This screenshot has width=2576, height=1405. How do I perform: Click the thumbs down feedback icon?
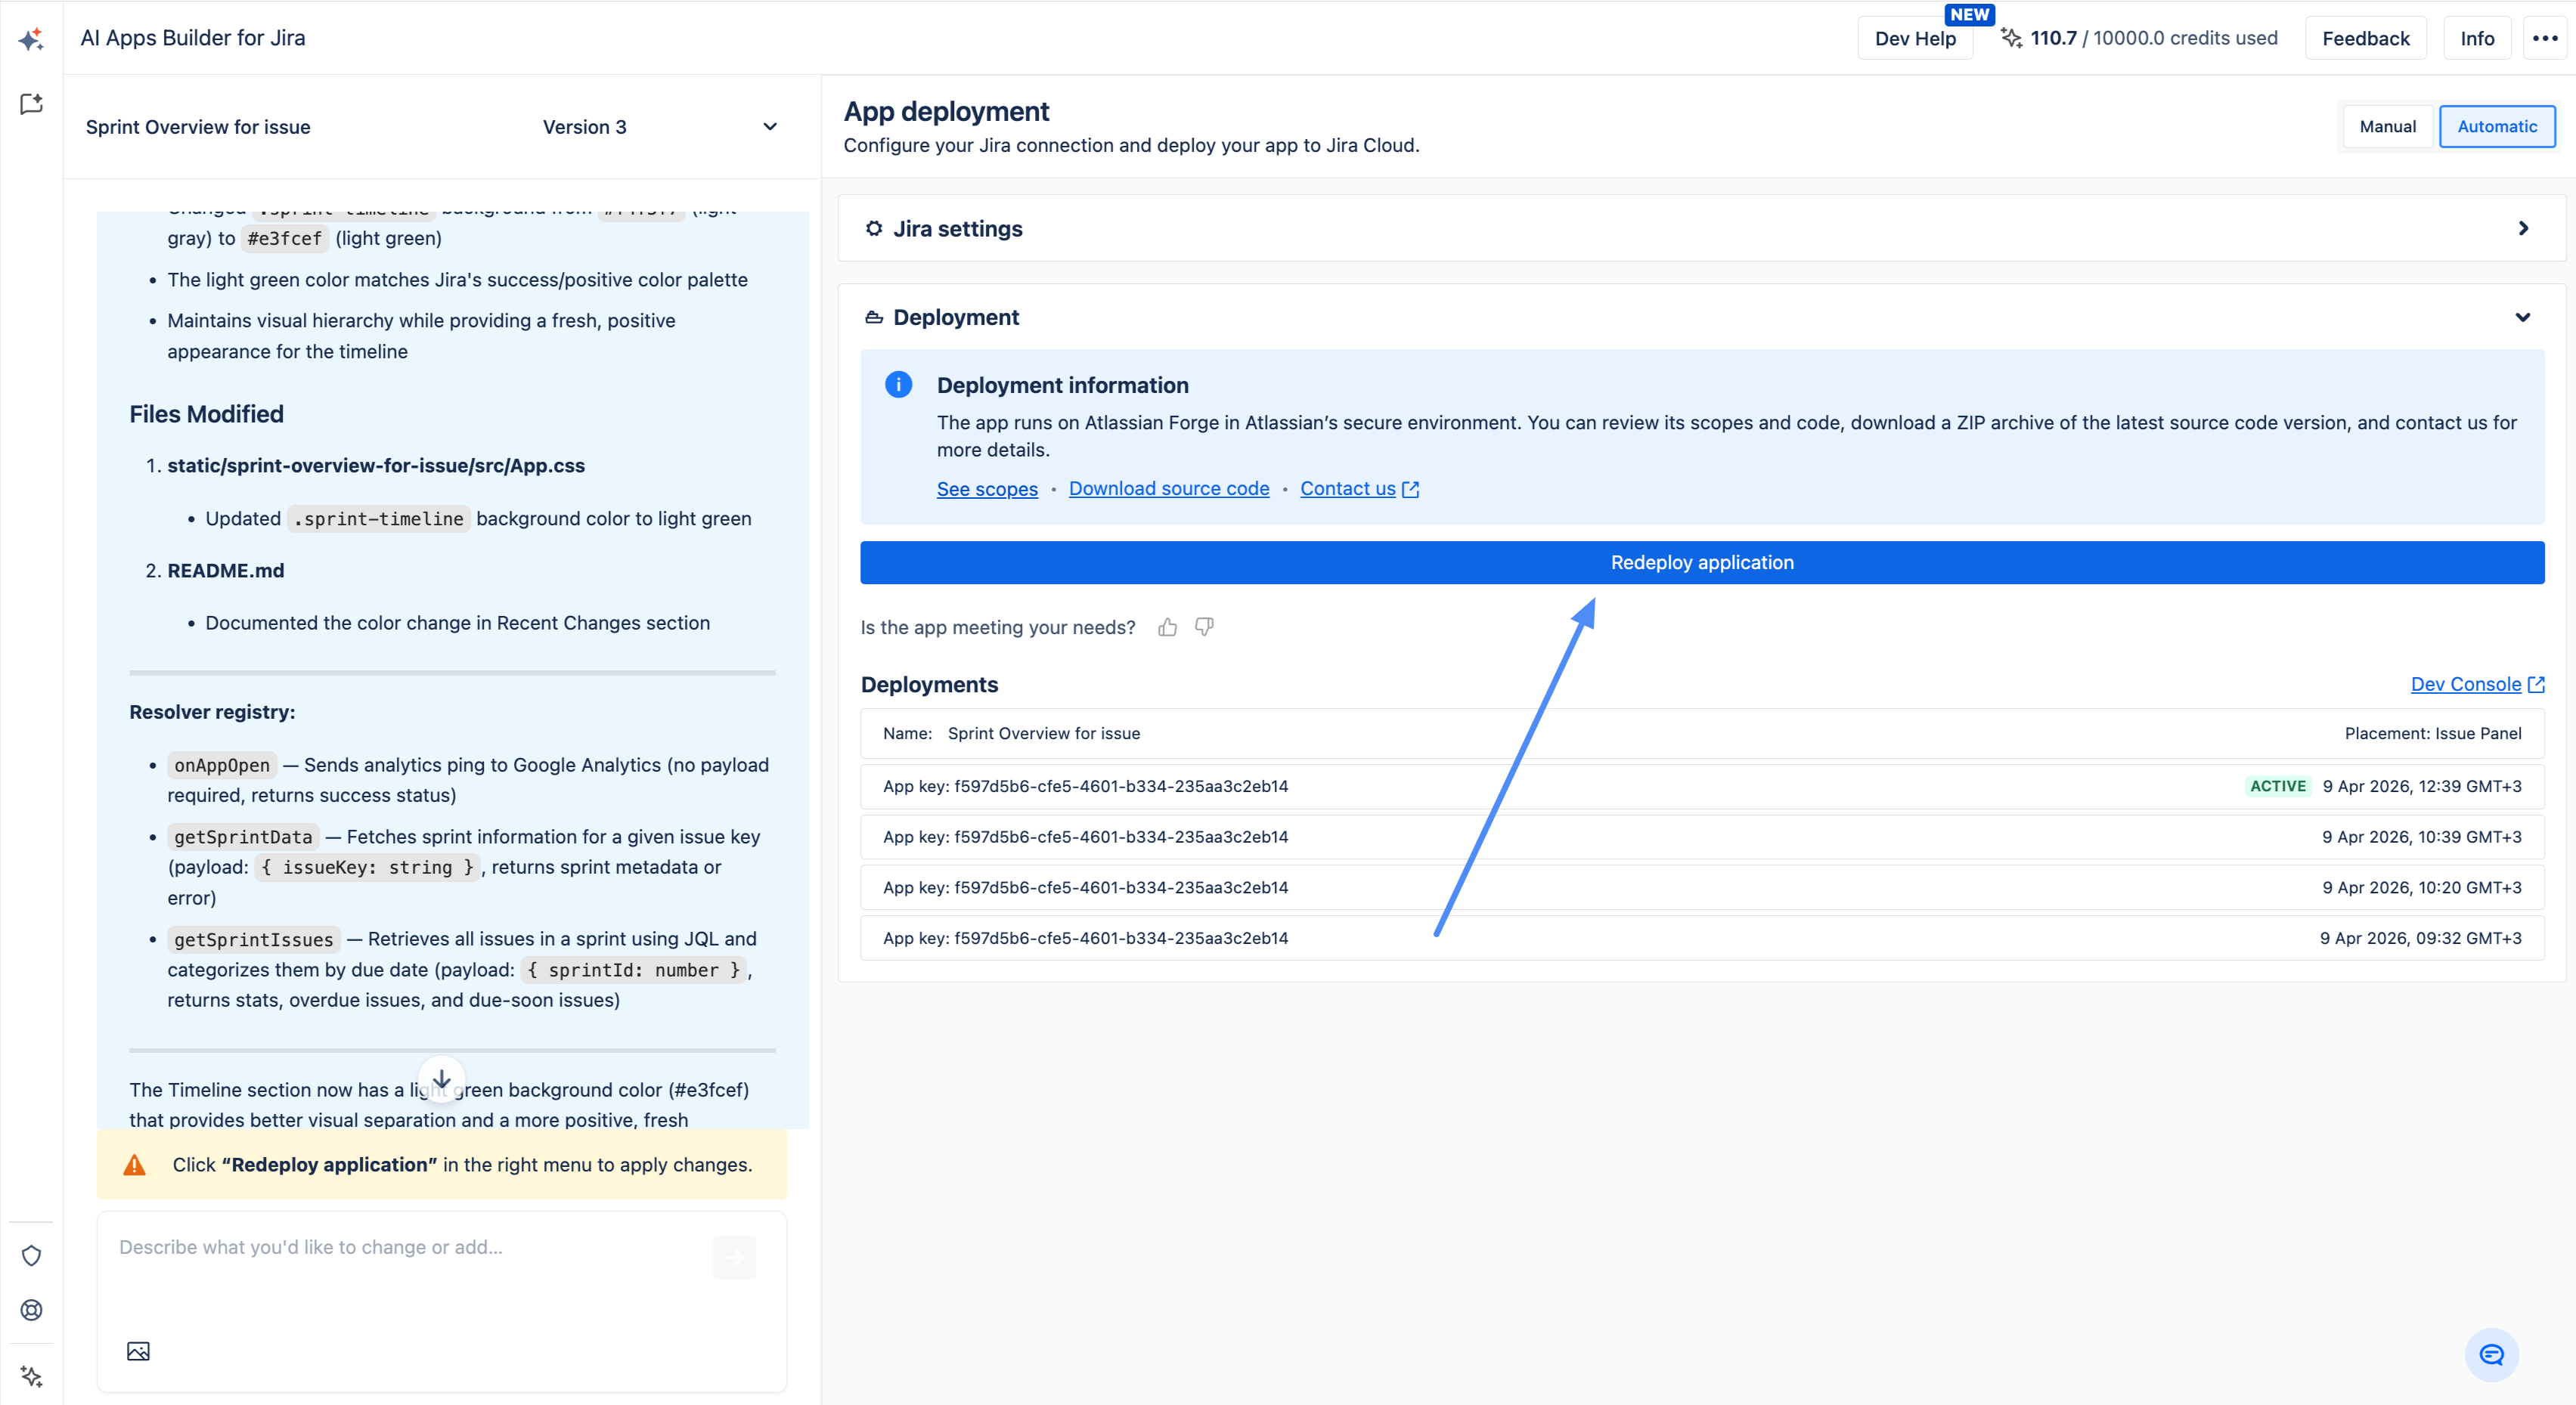pyautogui.click(x=1204, y=627)
